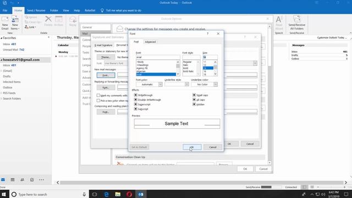
Task: Click the lightbulb Tell me icon
Action: (x=102, y=10)
